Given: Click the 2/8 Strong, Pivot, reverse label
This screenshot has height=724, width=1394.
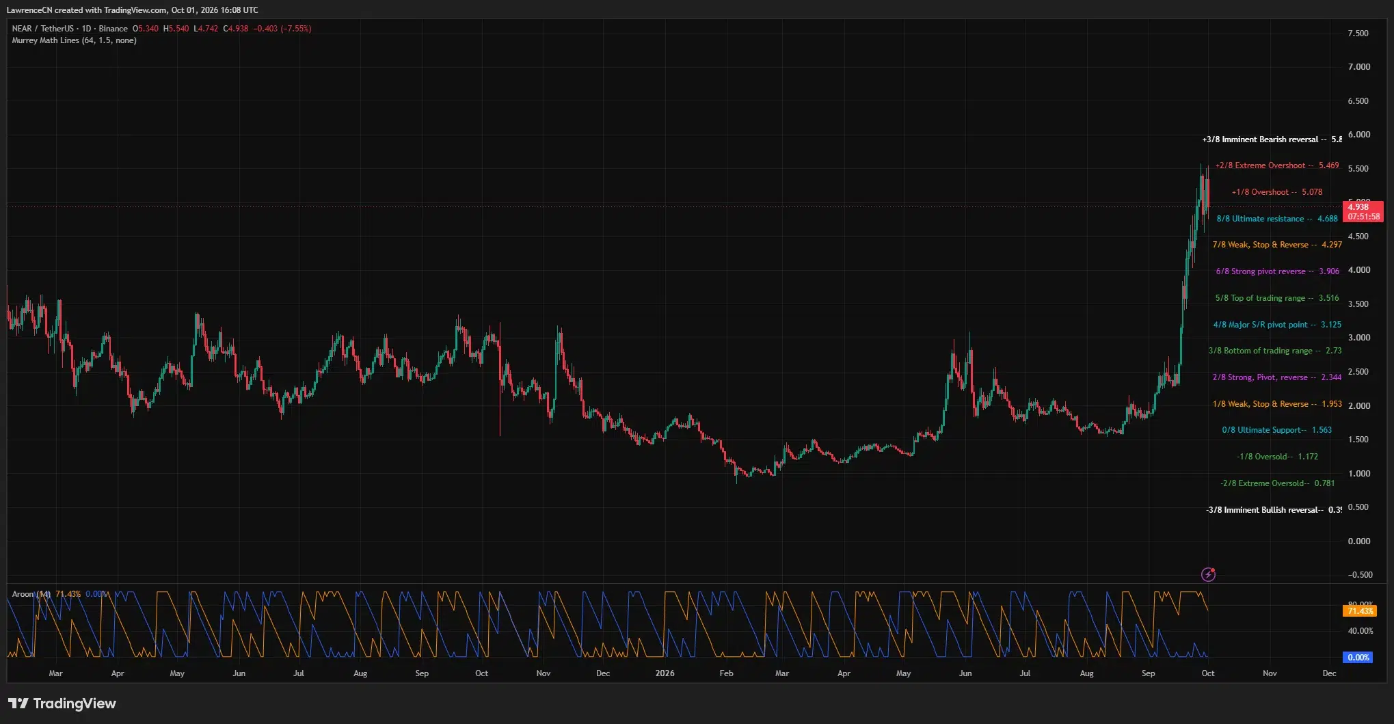Looking at the screenshot, I should click(1277, 377).
